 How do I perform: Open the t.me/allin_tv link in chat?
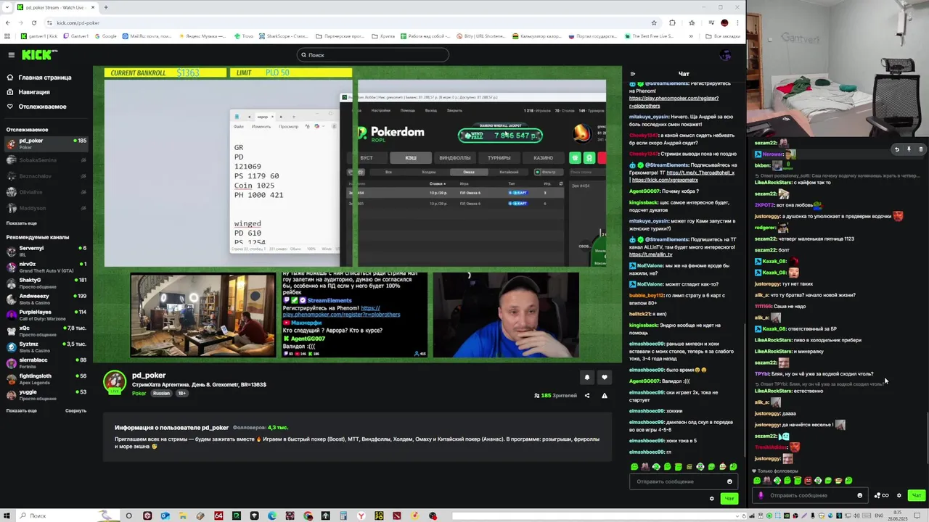click(x=651, y=254)
